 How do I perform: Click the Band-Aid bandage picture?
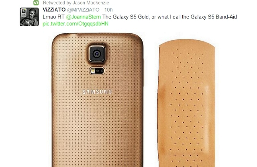click(187, 103)
